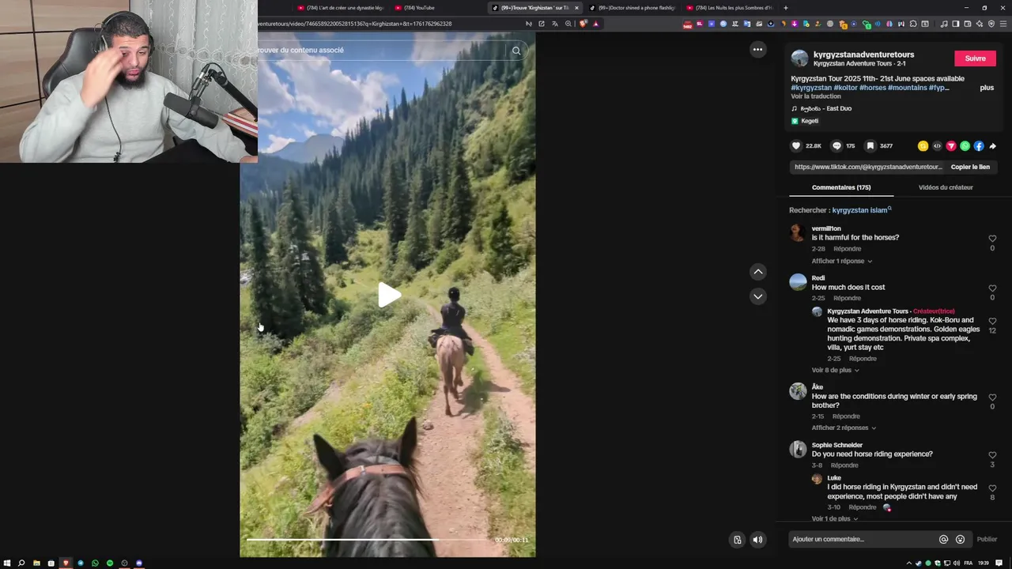Toggle auto-scroll icon beside the speaker

pos(737,540)
